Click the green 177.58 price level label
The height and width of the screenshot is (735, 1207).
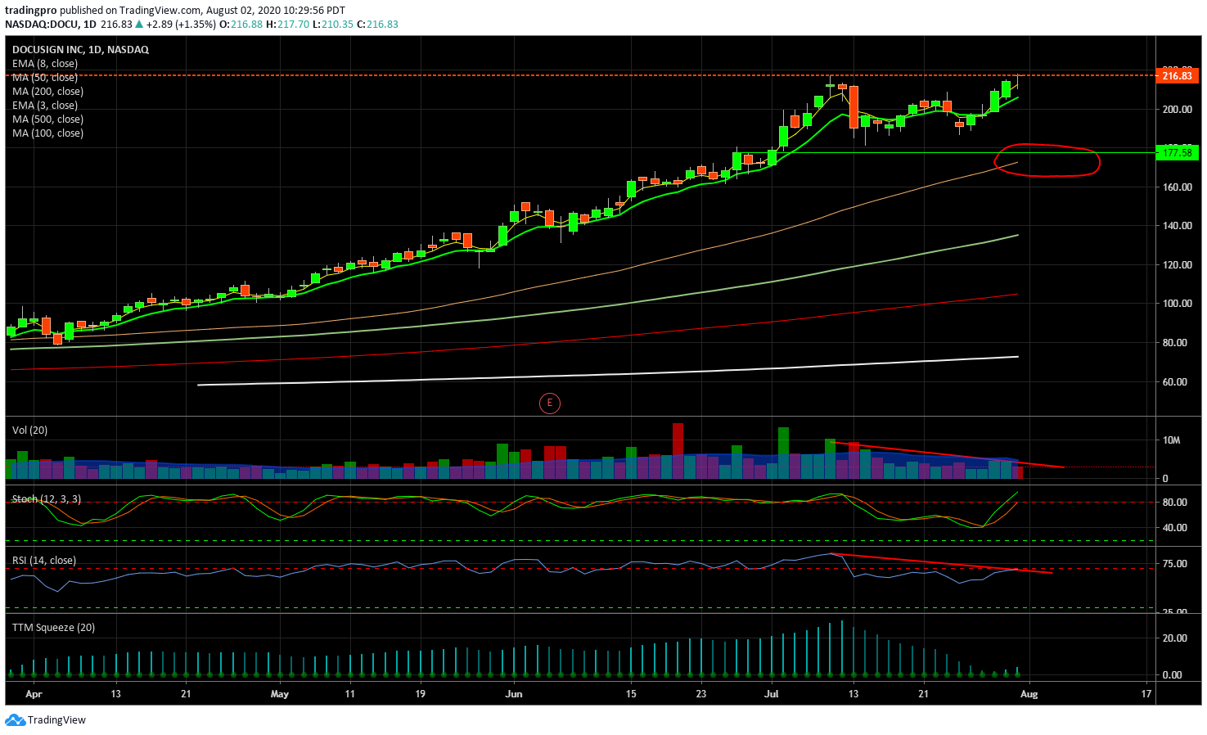point(1177,152)
